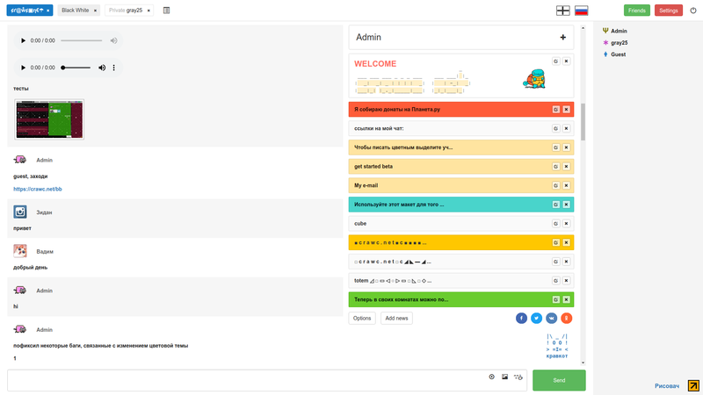Click the VK share icon
The height and width of the screenshot is (395, 703).
pos(552,318)
